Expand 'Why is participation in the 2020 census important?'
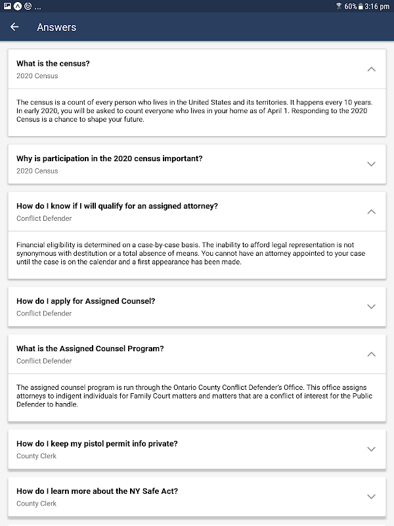Viewport: 394px width, 526px height. click(371, 164)
